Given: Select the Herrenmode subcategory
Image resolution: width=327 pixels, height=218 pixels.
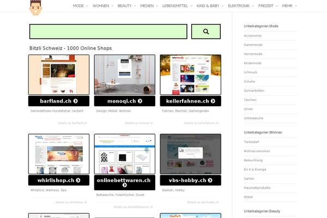Looking at the screenshot, I should [x=253, y=54].
